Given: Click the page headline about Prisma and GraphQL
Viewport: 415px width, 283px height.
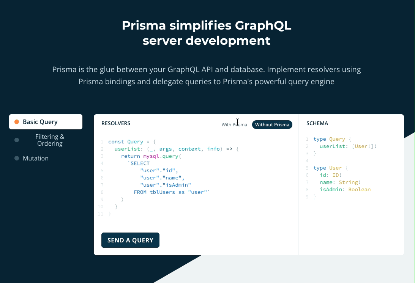Looking at the screenshot, I should point(206,33).
